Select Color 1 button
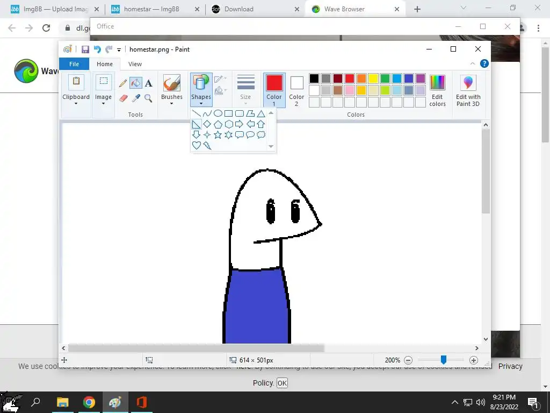550x413 pixels. [x=274, y=90]
